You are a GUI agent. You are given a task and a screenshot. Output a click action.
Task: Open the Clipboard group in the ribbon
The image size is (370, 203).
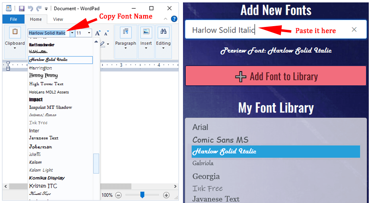(15, 41)
